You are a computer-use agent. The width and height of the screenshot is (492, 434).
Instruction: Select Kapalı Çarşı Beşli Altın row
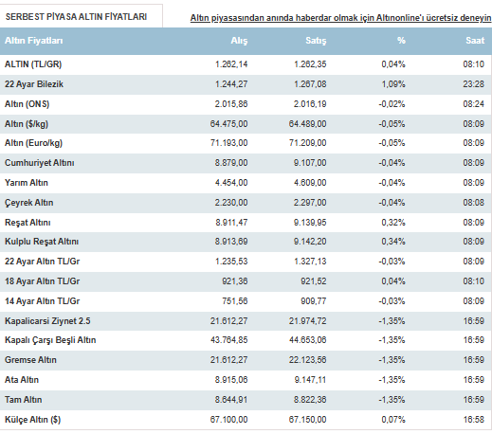click(246, 340)
